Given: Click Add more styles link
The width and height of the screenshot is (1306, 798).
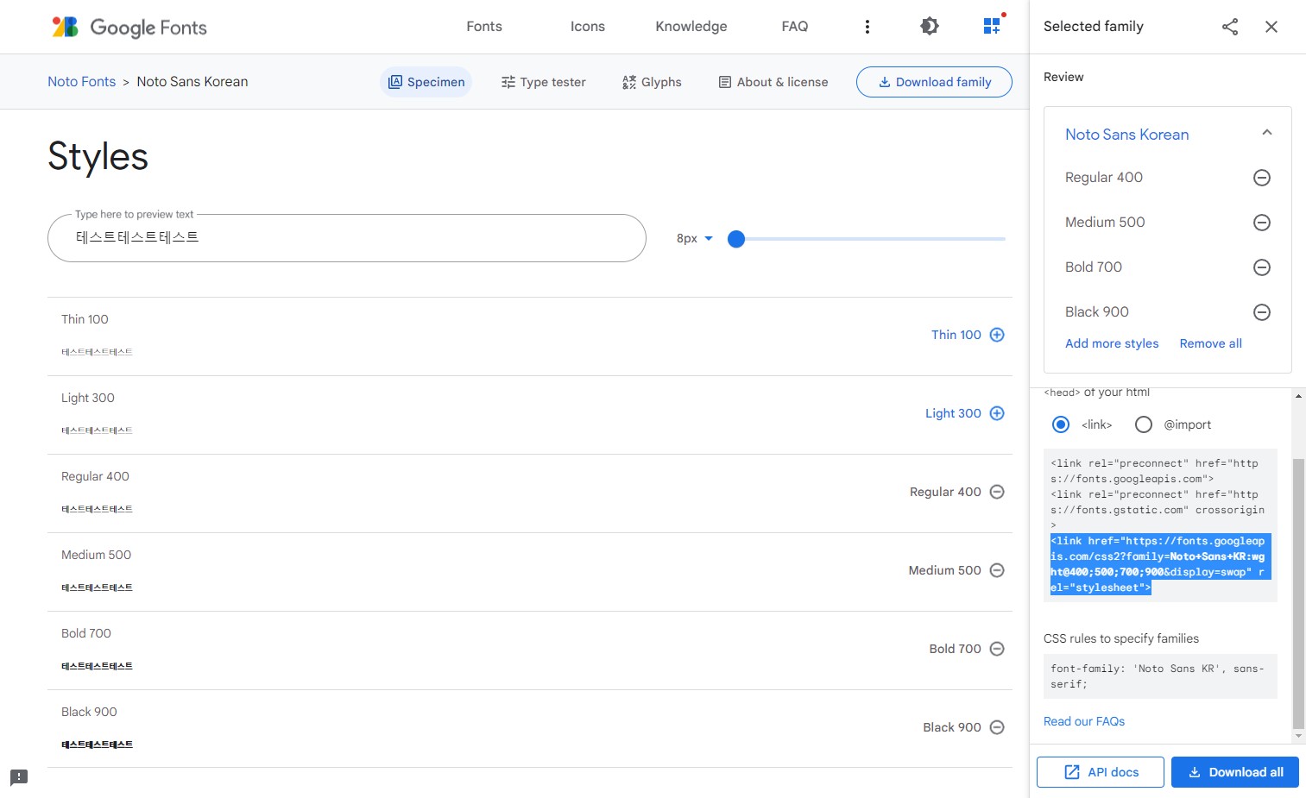Looking at the screenshot, I should pos(1112,343).
